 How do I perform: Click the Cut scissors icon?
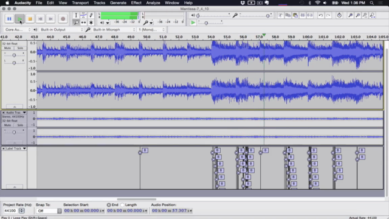pyautogui.click(x=280, y=15)
